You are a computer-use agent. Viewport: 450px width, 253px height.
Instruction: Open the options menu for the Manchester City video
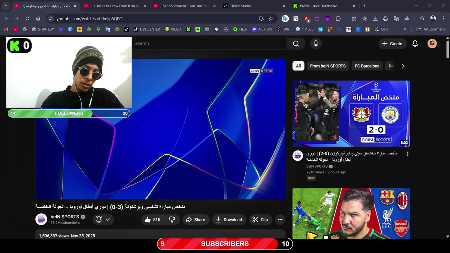coord(408,154)
